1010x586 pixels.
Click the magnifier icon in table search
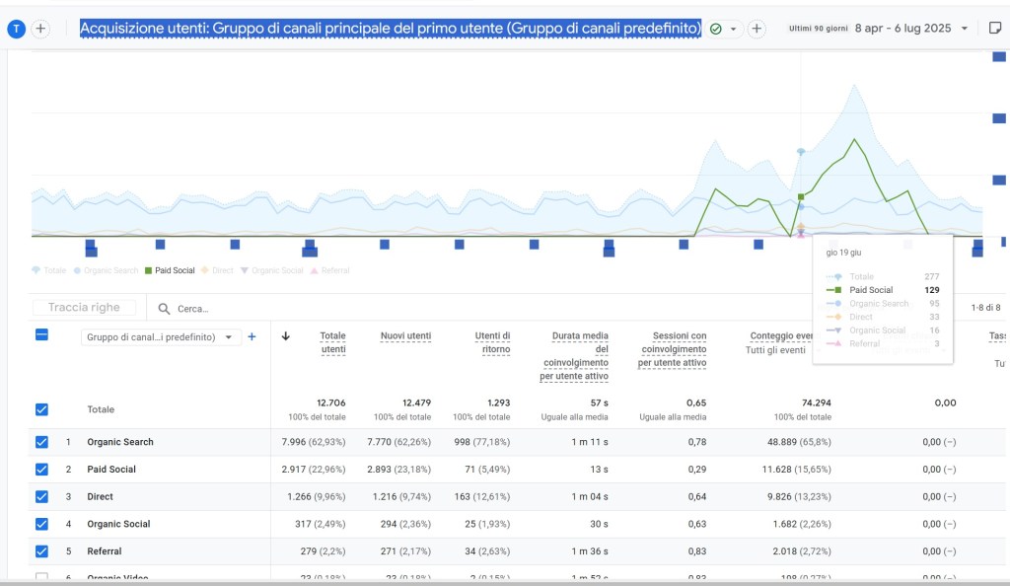tap(164, 309)
